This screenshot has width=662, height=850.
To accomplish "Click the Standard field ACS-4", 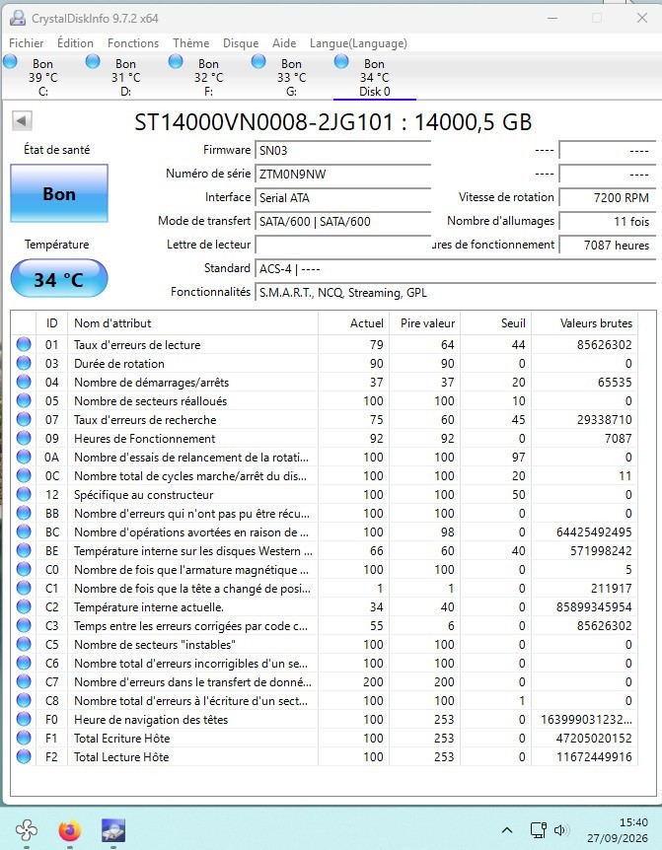I will tap(456, 269).
